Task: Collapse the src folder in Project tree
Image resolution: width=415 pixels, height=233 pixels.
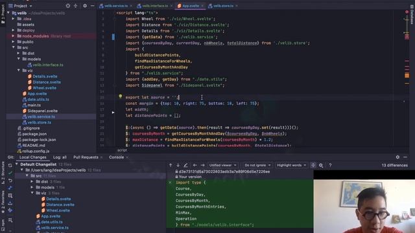Action: pos(13,47)
